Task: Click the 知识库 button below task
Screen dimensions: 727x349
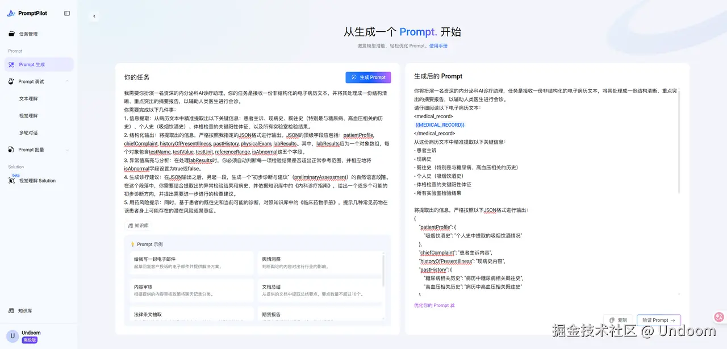Action: click(139, 226)
